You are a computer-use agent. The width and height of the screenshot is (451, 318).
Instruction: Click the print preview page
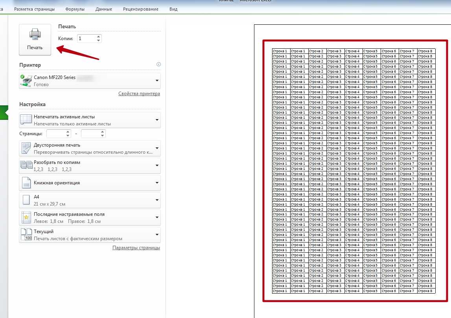click(354, 171)
